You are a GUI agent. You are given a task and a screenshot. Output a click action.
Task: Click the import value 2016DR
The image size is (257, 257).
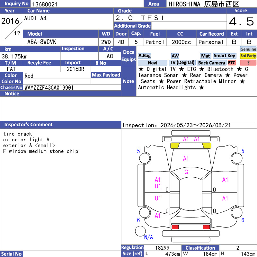(75, 69)
